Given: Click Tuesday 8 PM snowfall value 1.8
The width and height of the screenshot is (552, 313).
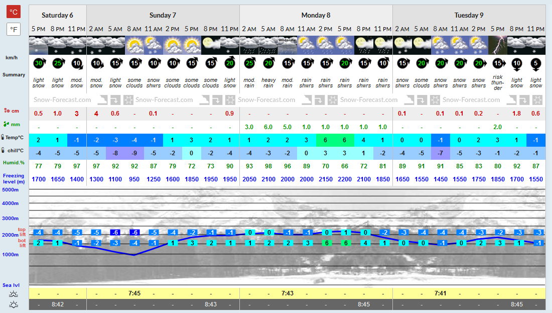Looking at the screenshot, I should 516,114.
